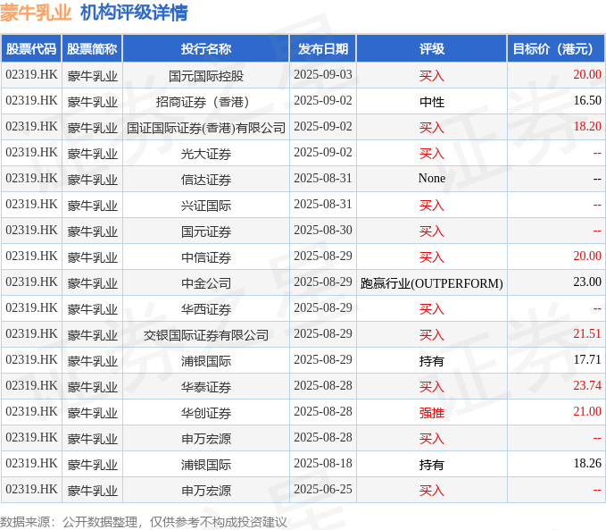Screen dimensions: 606x530
Task: Click the 招商证券（香港） cell
Action: [x=206, y=101]
